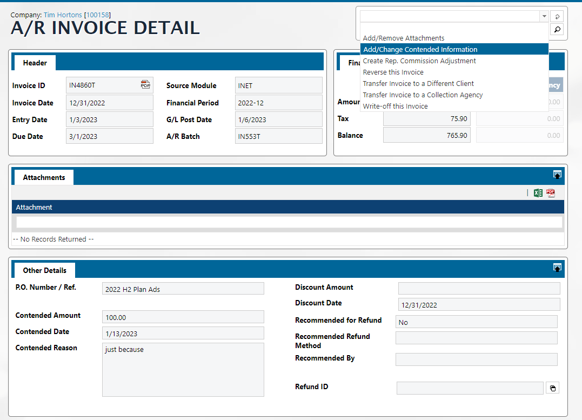The width and height of the screenshot is (582, 420).
Task: Select Transfer Invoice to a Collection Agency
Action: [x=423, y=95]
